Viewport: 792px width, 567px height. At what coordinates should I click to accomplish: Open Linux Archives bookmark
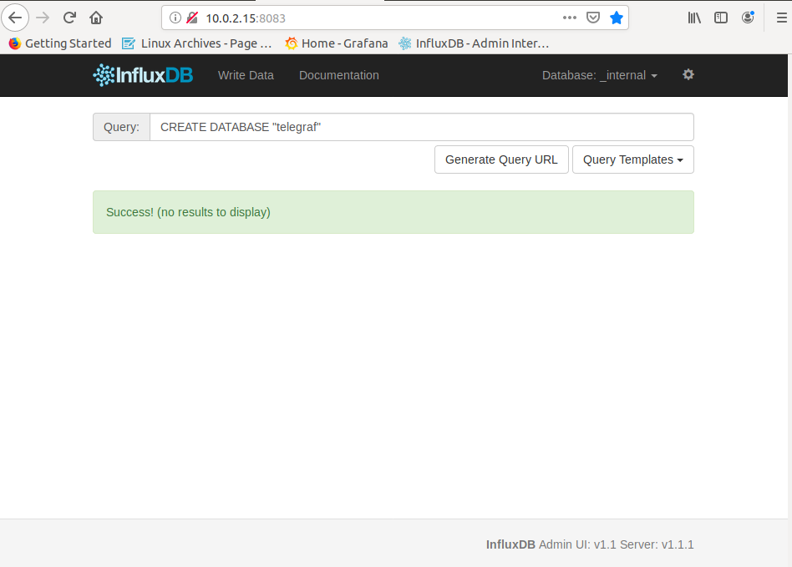click(197, 43)
